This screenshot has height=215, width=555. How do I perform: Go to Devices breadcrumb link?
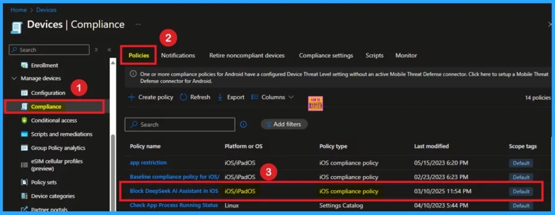(x=47, y=10)
